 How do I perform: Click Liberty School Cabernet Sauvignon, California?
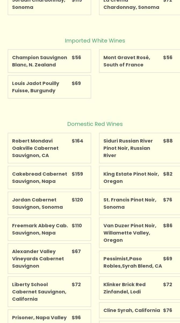(x=49, y=292)
